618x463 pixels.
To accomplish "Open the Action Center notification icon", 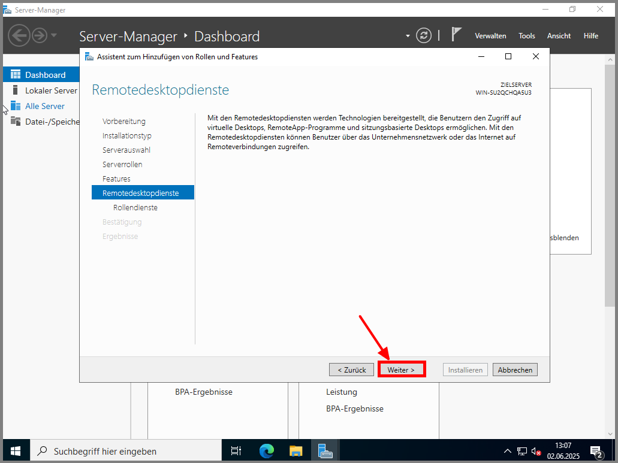I will coord(596,451).
